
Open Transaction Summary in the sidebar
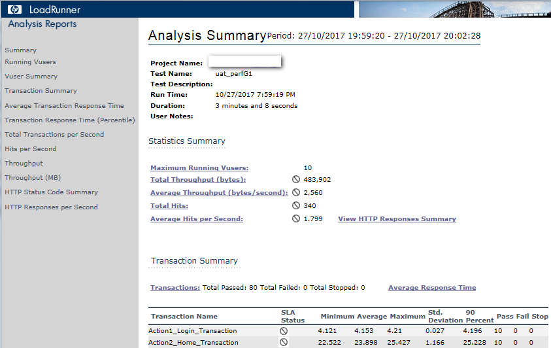(x=41, y=91)
